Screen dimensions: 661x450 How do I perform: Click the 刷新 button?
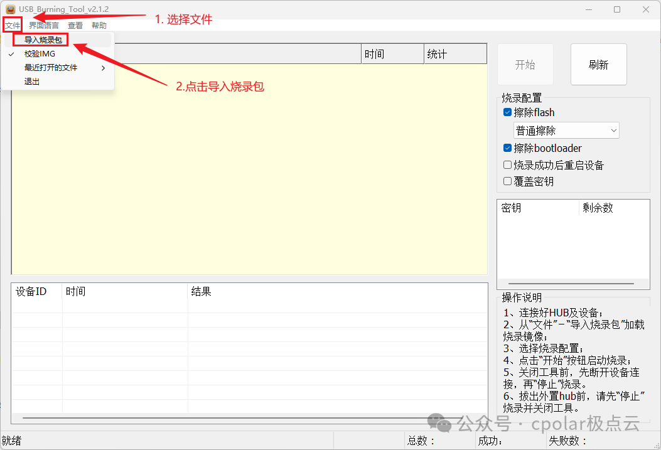pos(599,65)
